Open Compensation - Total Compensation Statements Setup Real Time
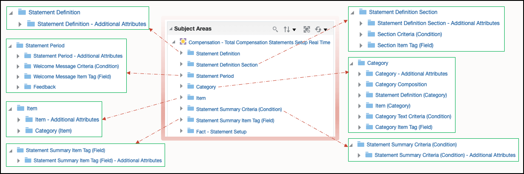 [259, 43]
